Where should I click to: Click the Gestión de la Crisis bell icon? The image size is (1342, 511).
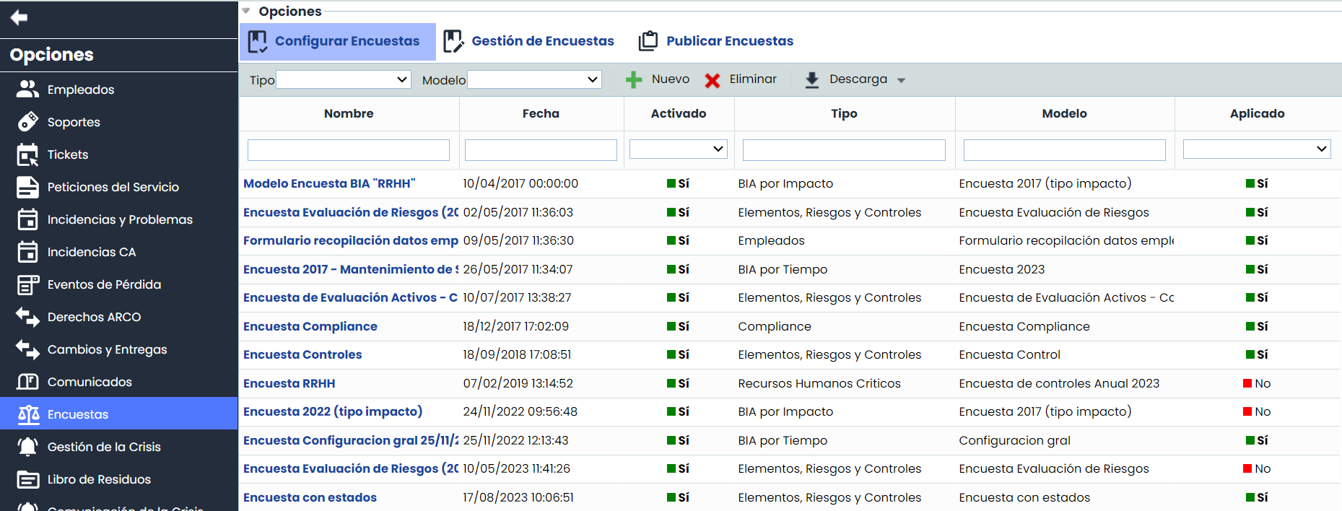pyautogui.click(x=27, y=447)
